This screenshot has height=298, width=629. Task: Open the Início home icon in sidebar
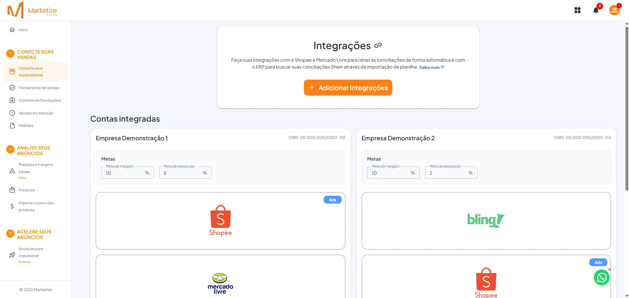pyautogui.click(x=12, y=30)
